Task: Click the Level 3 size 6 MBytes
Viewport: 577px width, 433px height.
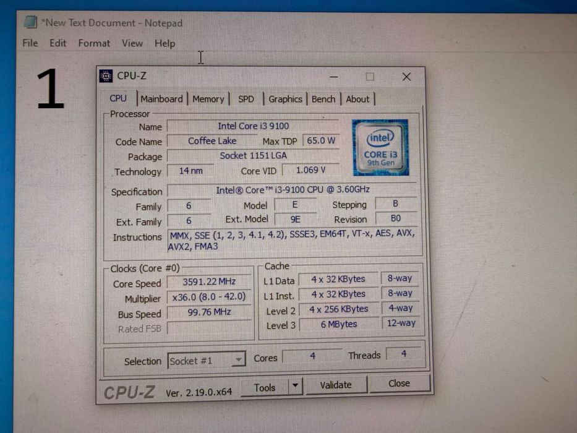Action: tap(338, 324)
